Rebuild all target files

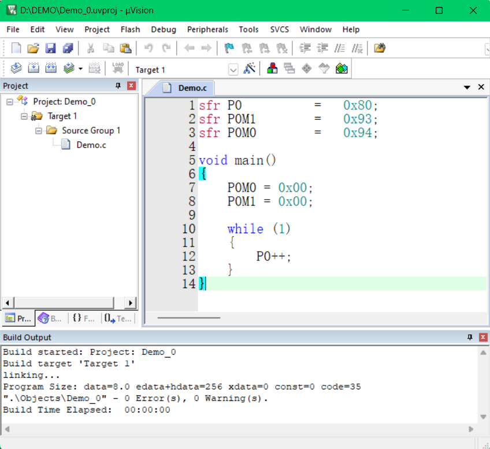[x=51, y=68]
